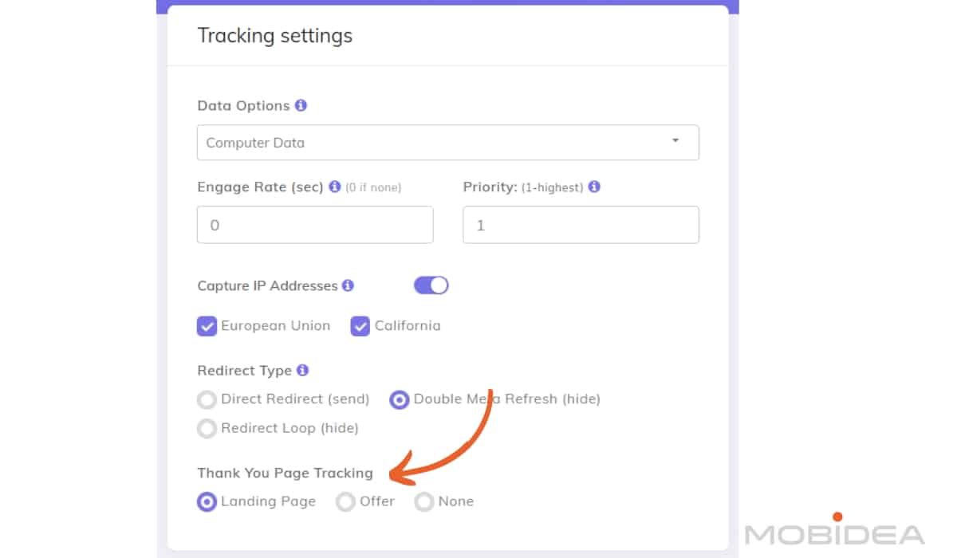
Task: Choose Offer for Thank You Page
Action: pyautogui.click(x=345, y=502)
